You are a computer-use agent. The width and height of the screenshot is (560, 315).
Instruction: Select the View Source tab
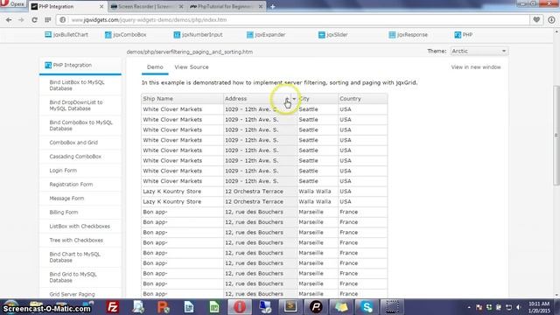192,67
